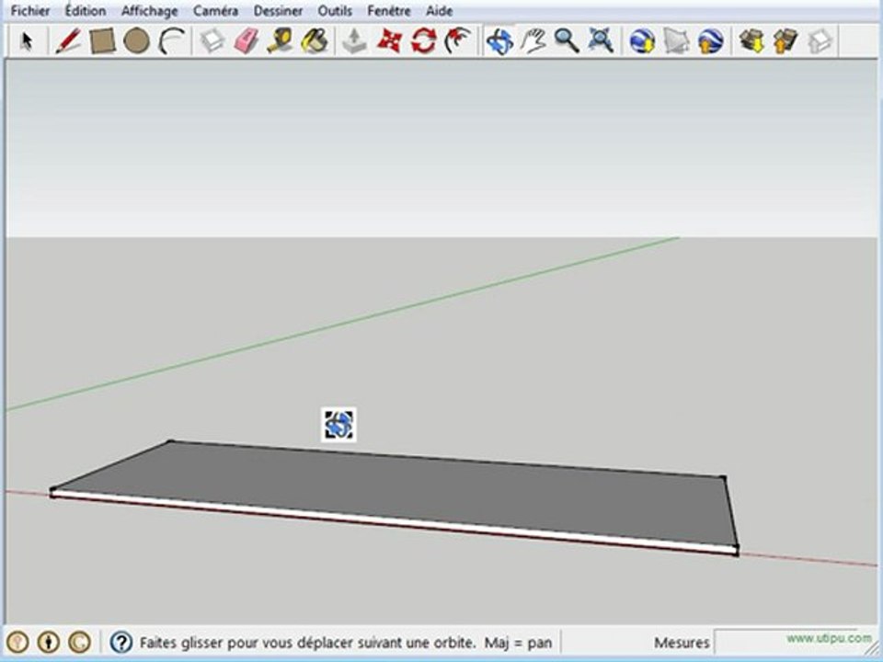Toggle the terrain icon
The image size is (883, 662).
coord(676,41)
